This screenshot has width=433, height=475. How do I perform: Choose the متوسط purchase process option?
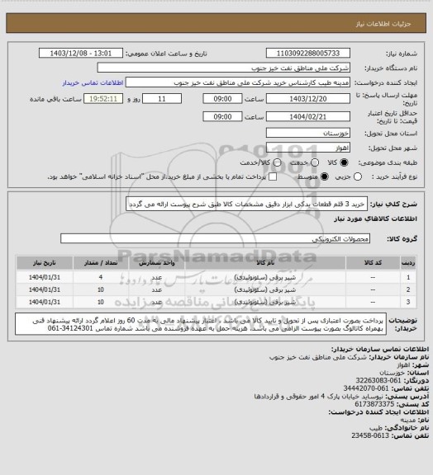tap(325, 176)
